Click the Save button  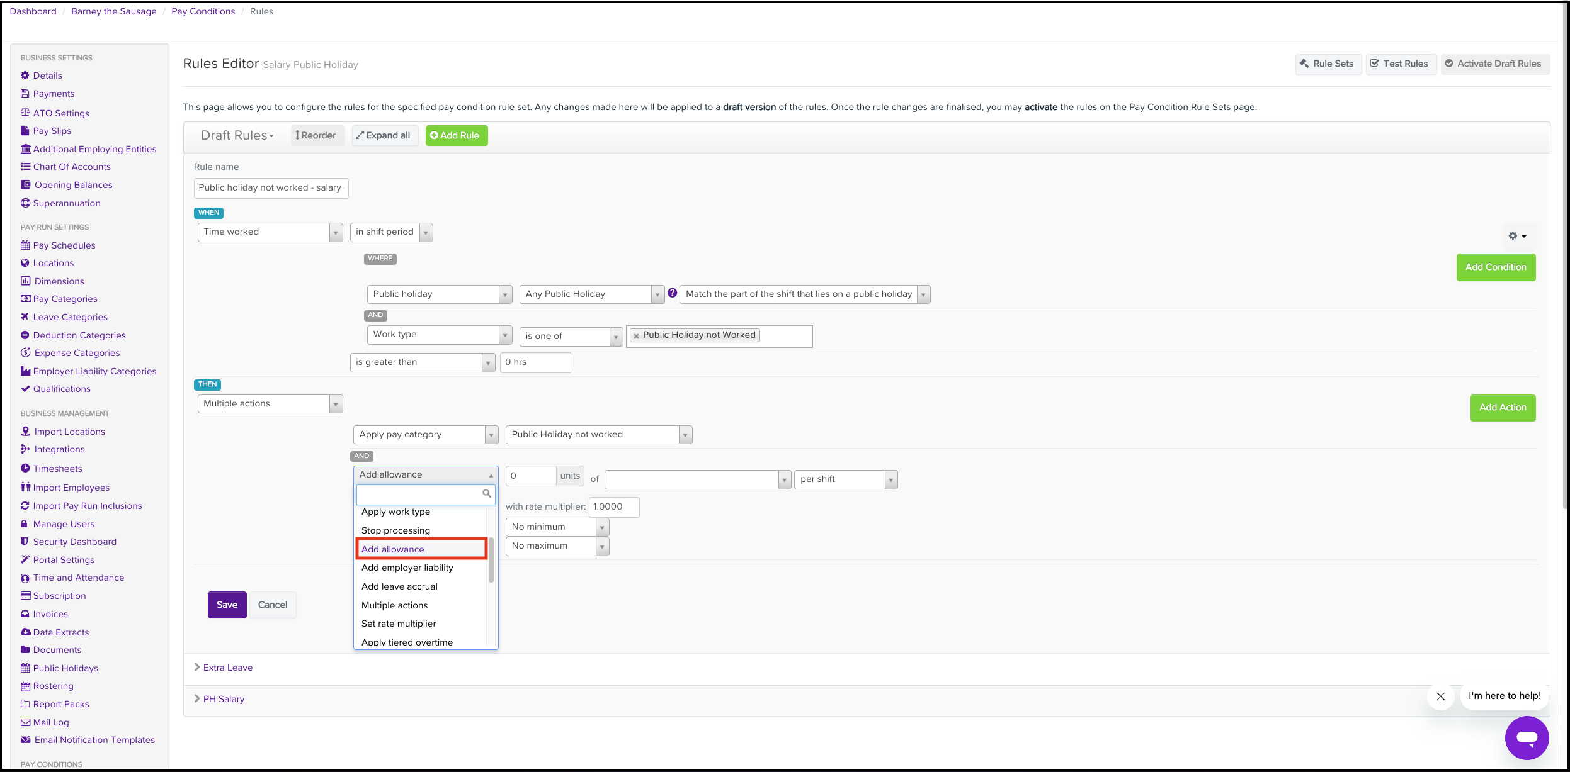[x=227, y=605]
